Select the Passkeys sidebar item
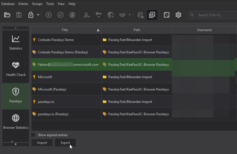The height and width of the screenshot is (154, 237). click(x=16, y=96)
